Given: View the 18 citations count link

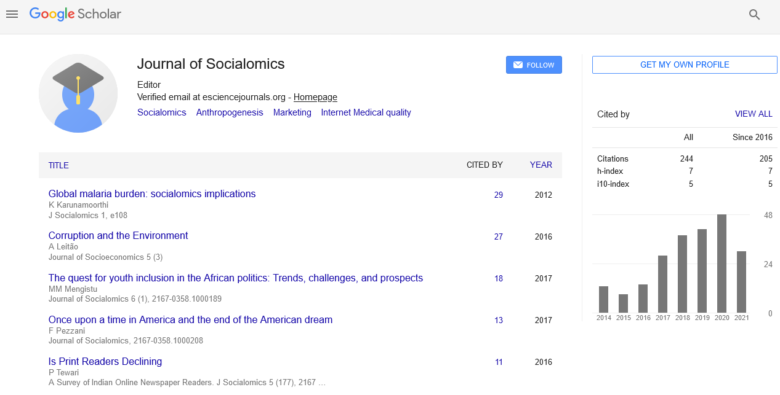Looking at the screenshot, I should 499,278.
